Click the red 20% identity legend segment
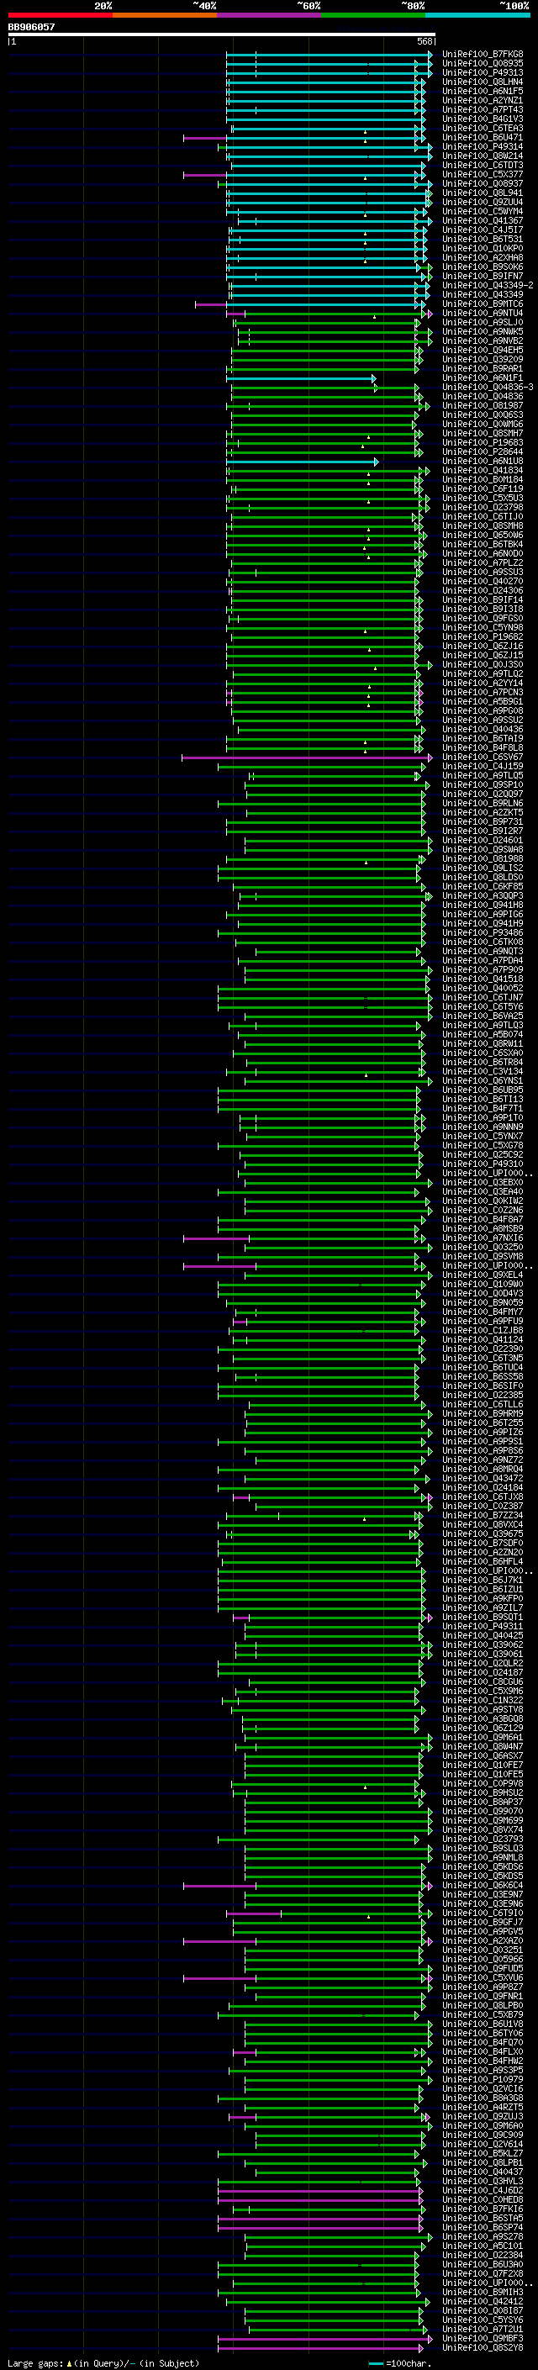This screenshot has height=2370, width=538. click(x=60, y=15)
